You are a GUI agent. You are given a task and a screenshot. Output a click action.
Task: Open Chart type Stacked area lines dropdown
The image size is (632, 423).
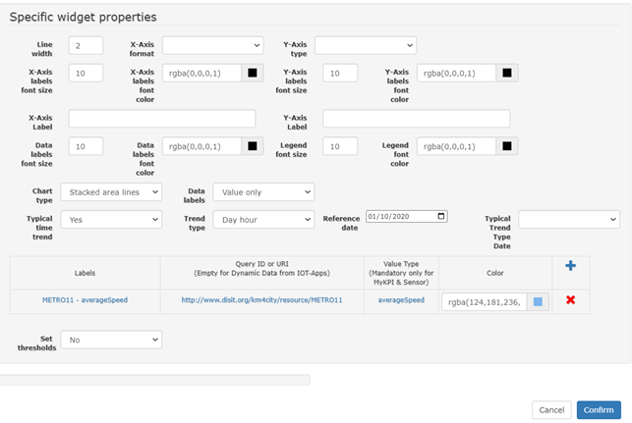pos(111,192)
